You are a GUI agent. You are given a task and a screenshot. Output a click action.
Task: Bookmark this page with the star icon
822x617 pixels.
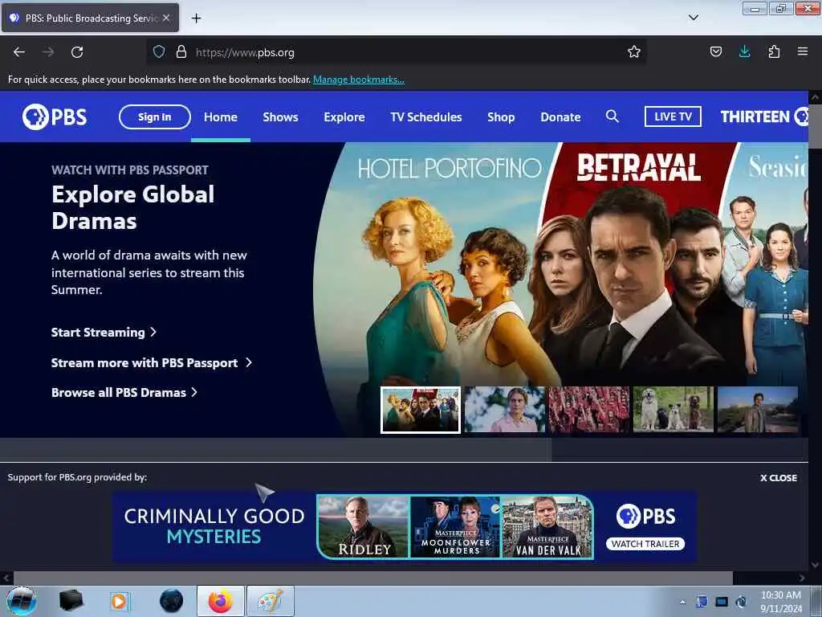(634, 51)
